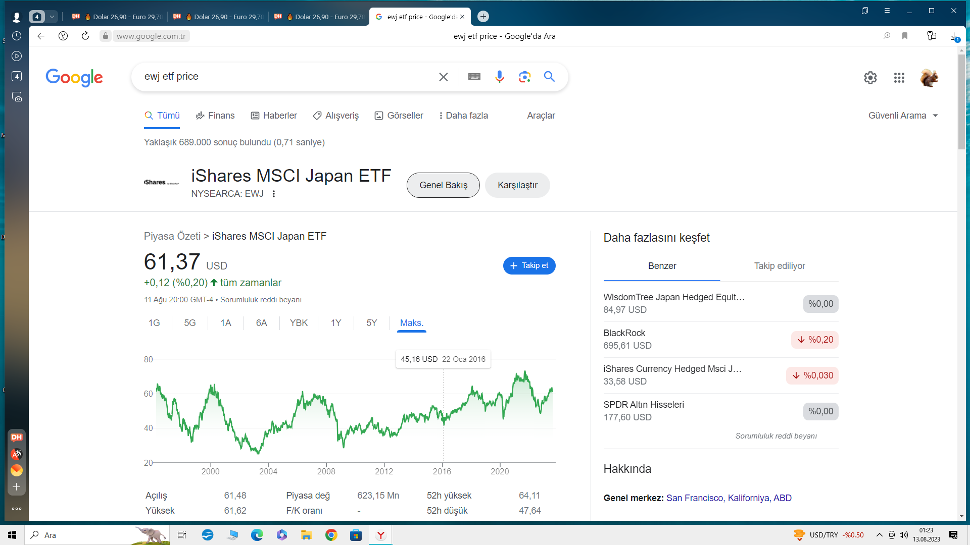Open San Francisco, Kaliforniya, ABD link
Image resolution: width=970 pixels, height=545 pixels.
pos(729,498)
